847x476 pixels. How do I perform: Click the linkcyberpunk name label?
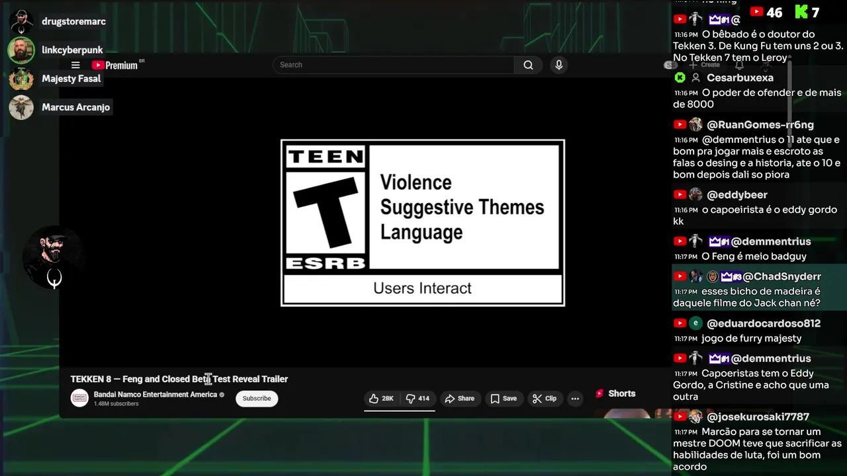[x=72, y=50]
